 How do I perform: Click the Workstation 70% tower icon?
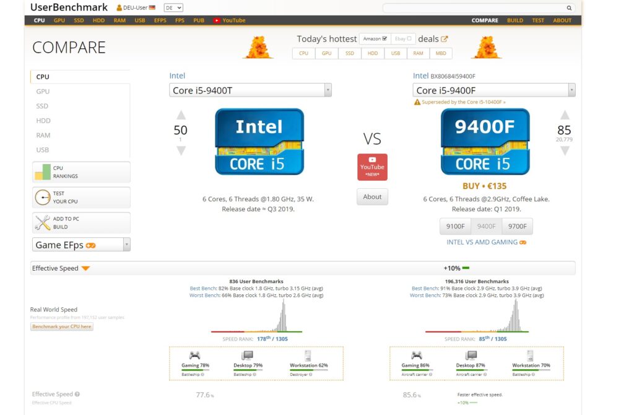click(x=530, y=356)
